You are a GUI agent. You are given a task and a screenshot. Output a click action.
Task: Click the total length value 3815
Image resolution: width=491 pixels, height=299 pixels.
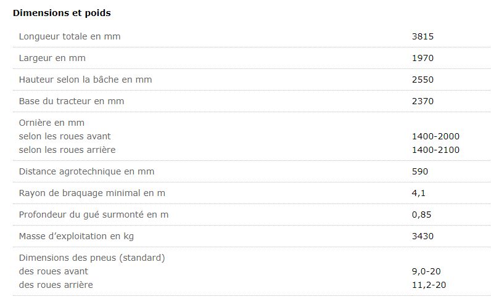coord(423,36)
